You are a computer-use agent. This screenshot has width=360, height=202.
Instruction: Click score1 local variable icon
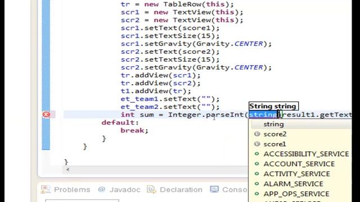click(257, 144)
